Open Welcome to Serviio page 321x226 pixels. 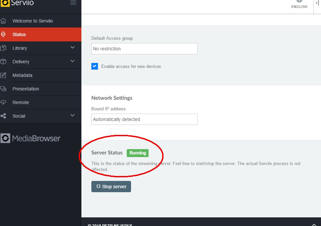40,21
